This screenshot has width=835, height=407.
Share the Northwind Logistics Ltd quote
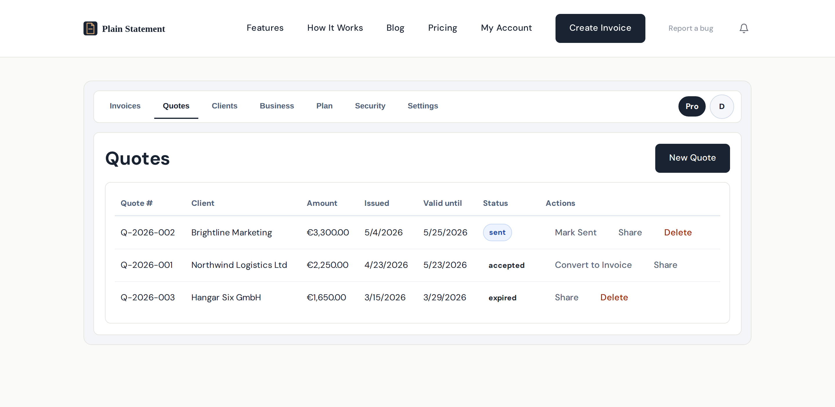[x=665, y=265]
